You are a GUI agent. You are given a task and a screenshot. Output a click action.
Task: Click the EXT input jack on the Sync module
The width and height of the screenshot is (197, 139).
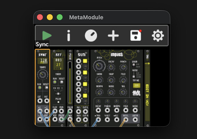40,101
